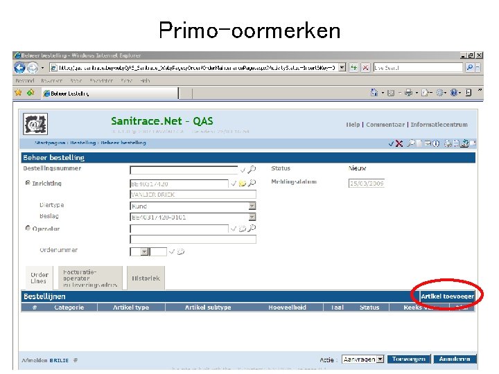Open the Historiek tab
The width and height of the screenshot is (499, 374).
(x=146, y=278)
